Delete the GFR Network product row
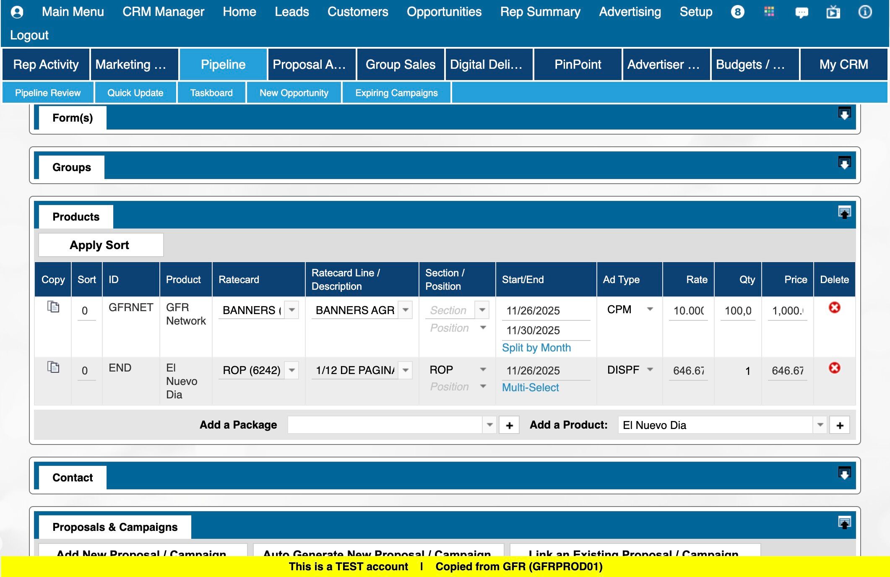 click(x=834, y=307)
